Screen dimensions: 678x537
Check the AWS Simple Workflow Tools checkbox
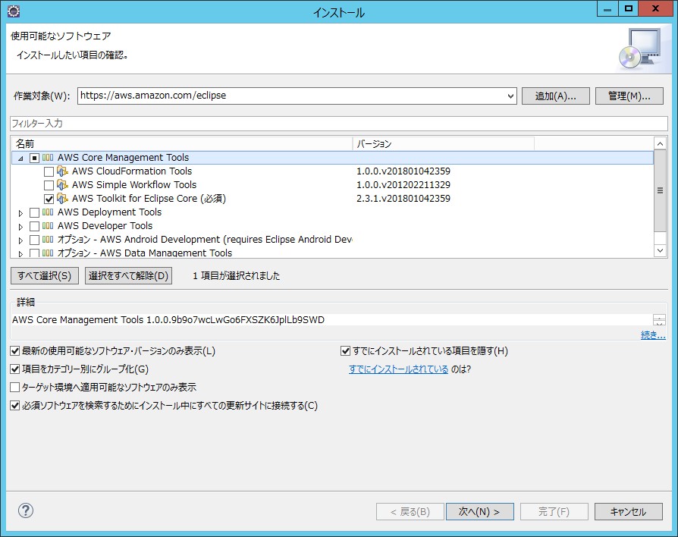(49, 186)
